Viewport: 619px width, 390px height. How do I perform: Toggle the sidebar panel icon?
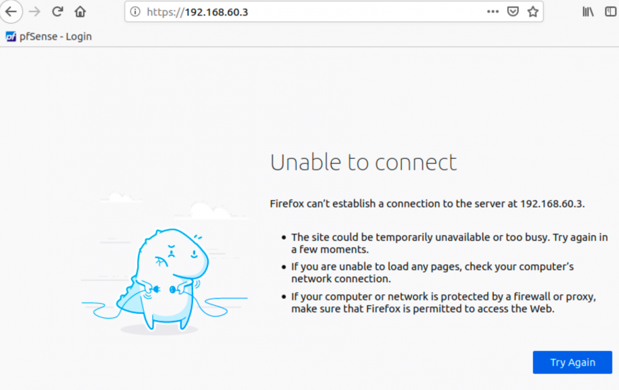coord(609,11)
